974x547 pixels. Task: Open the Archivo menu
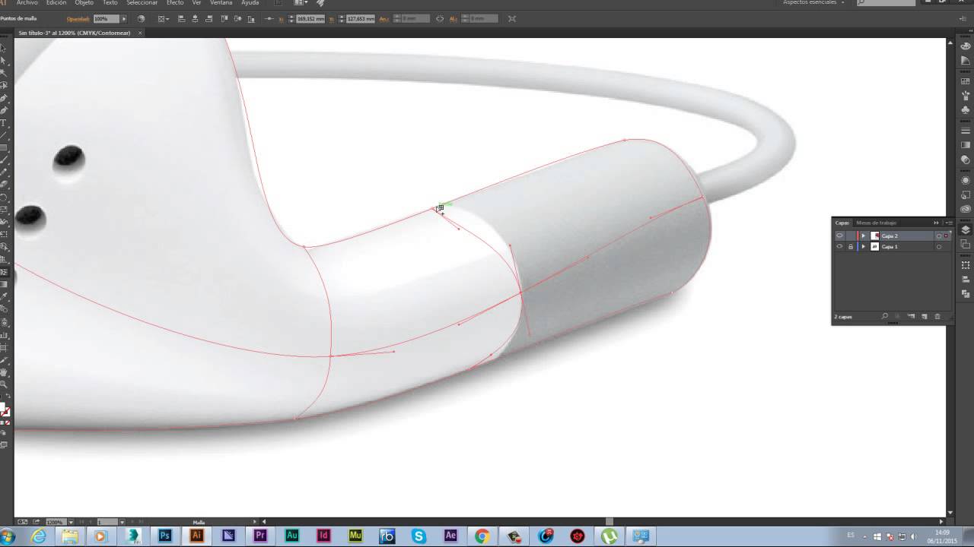[x=27, y=3]
